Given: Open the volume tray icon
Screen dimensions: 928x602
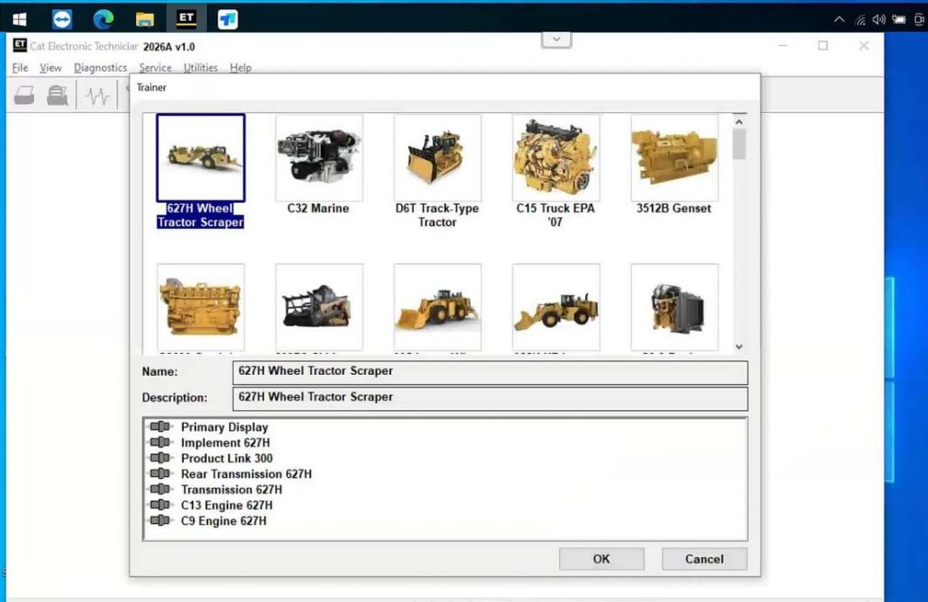Looking at the screenshot, I should tap(879, 20).
